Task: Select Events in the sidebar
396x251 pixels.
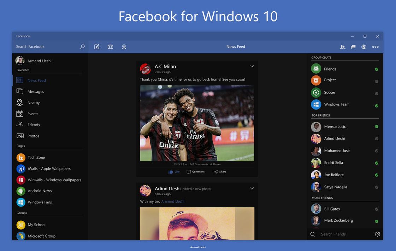Action: (x=33, y=114)
